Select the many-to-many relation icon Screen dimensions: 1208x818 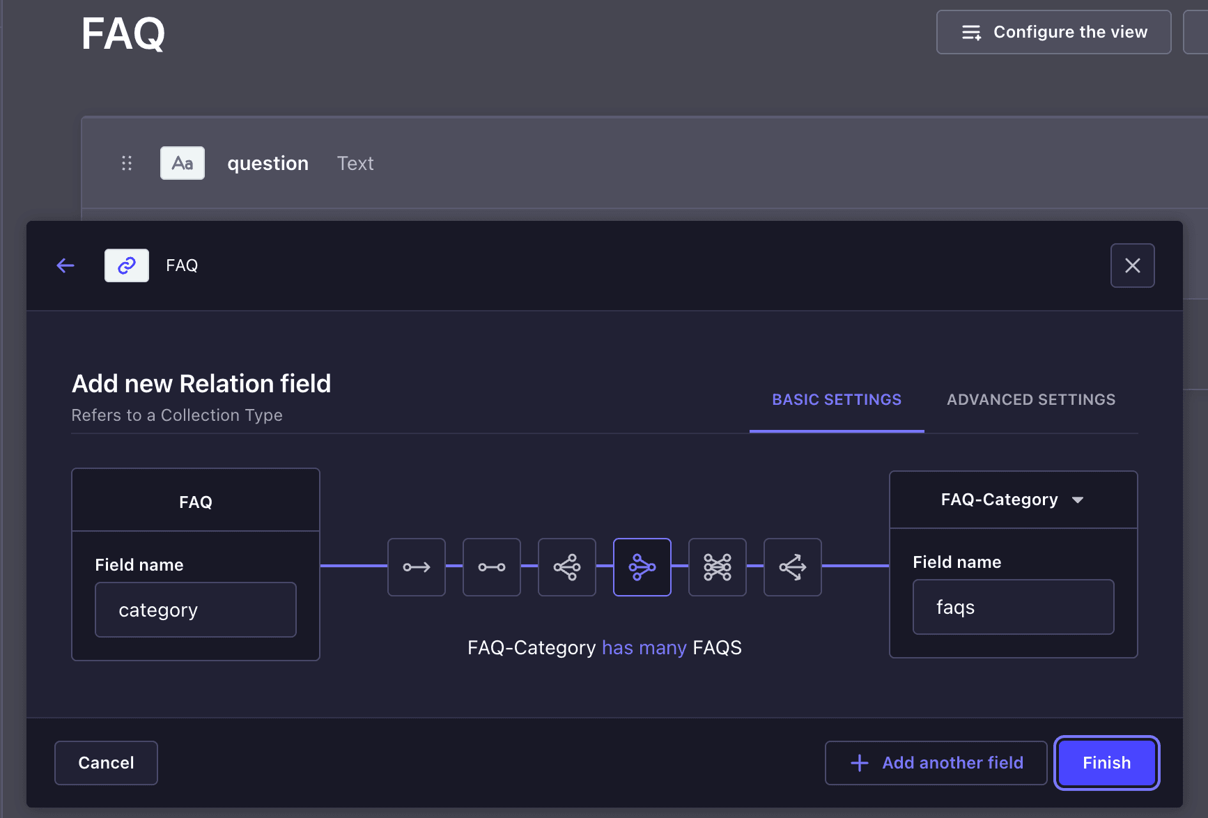(718, 567)
